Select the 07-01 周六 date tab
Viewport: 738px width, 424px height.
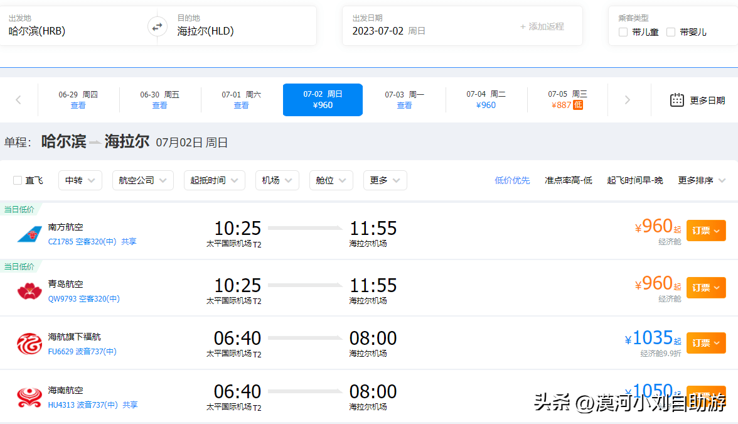coord(242,100)
